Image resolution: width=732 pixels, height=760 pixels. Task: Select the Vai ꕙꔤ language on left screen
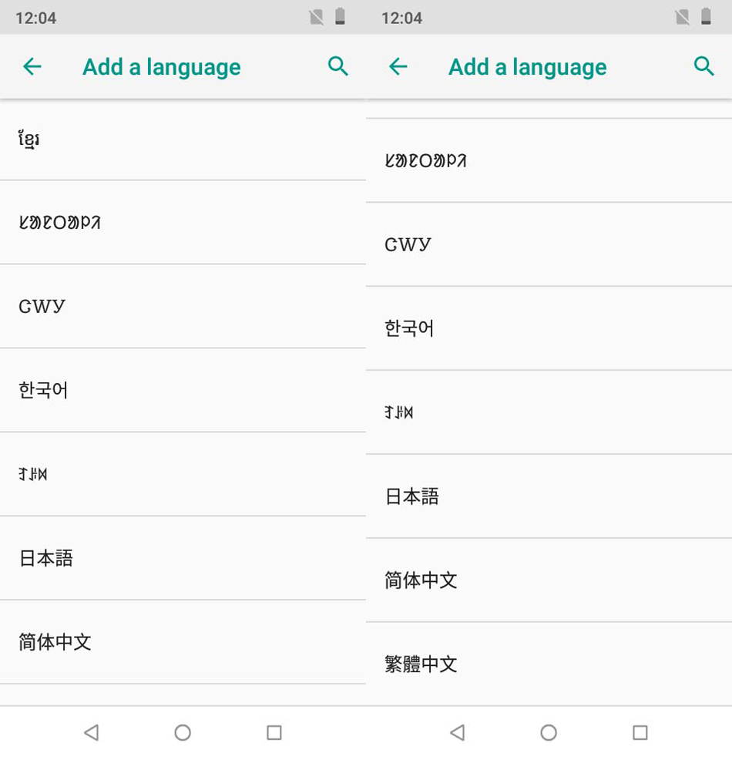(183, 474)
